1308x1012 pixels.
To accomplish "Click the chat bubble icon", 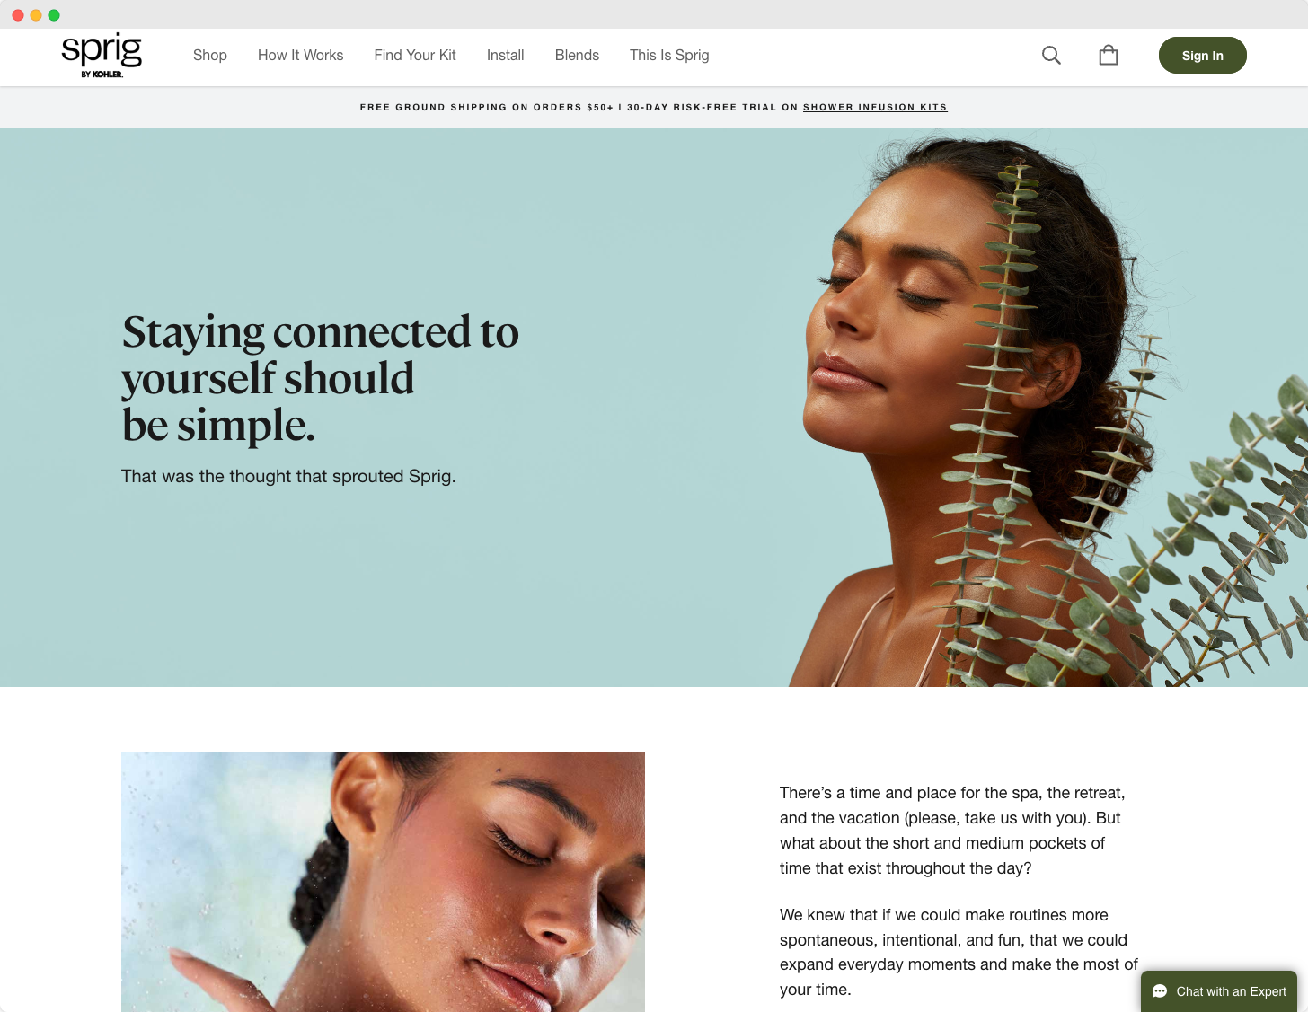I will pyautogui.click(x=1160, y=991).
